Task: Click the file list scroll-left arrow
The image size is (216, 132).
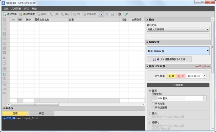Action: [9, 104]
